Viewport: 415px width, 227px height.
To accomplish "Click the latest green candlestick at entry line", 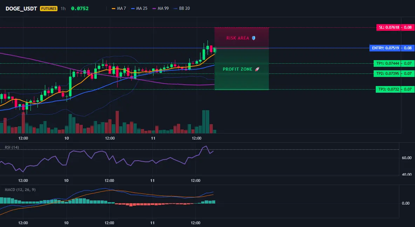I will [215, 50].
